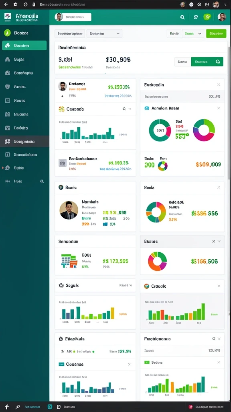Open the Seigren dropdown in the filter bar
Image resolution: width=231 pixels, height=412 pixels.
(104, 34)
